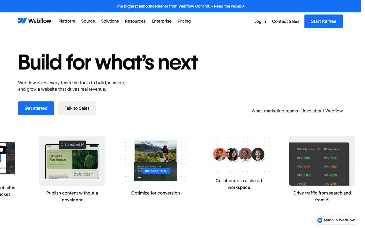Open the Solutions menu
365x228 pixels.
(x=110, y=21)
